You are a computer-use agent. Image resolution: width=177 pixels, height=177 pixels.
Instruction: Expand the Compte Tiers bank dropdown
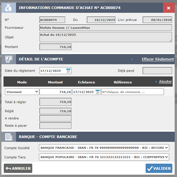coord(104,157)
